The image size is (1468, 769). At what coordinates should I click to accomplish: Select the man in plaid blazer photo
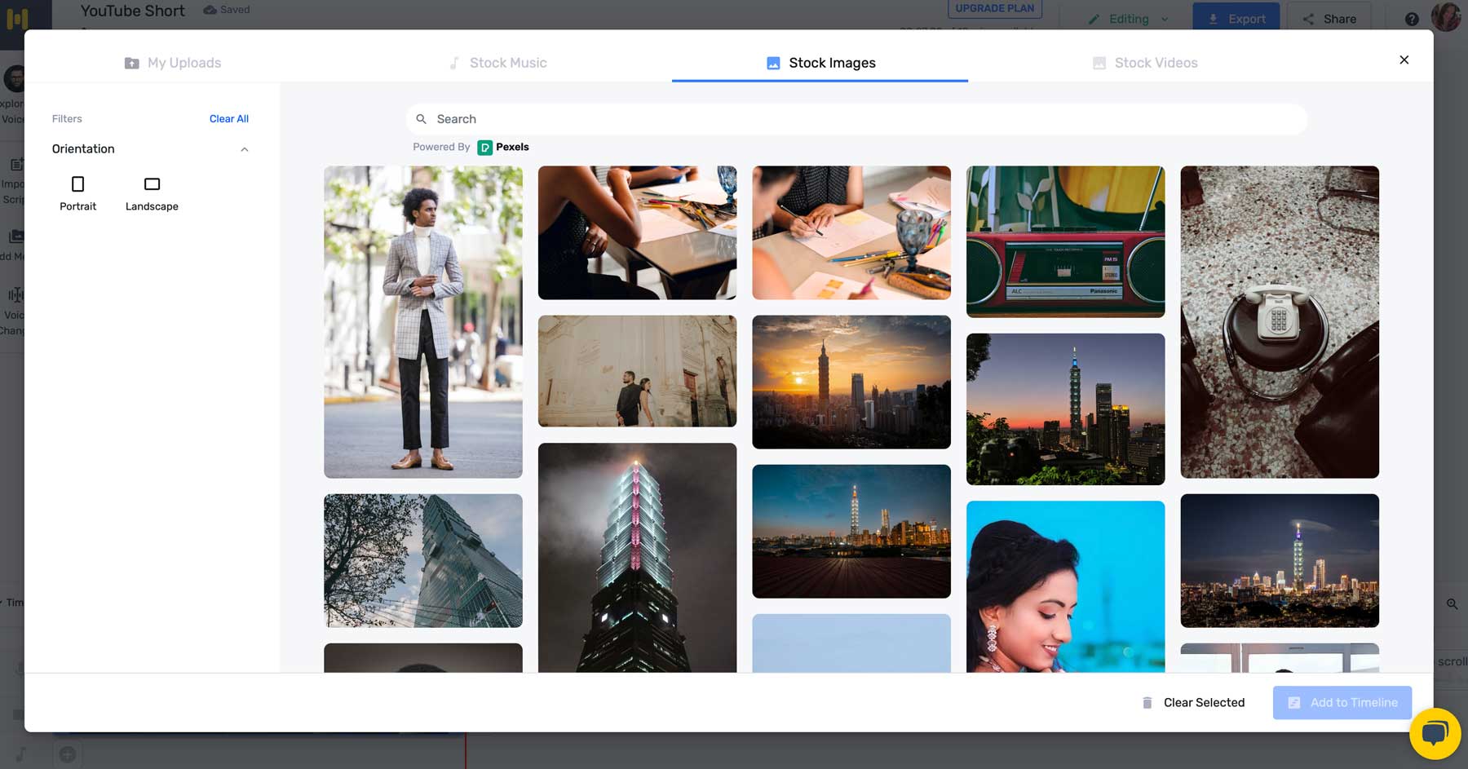tap(423, 322)
